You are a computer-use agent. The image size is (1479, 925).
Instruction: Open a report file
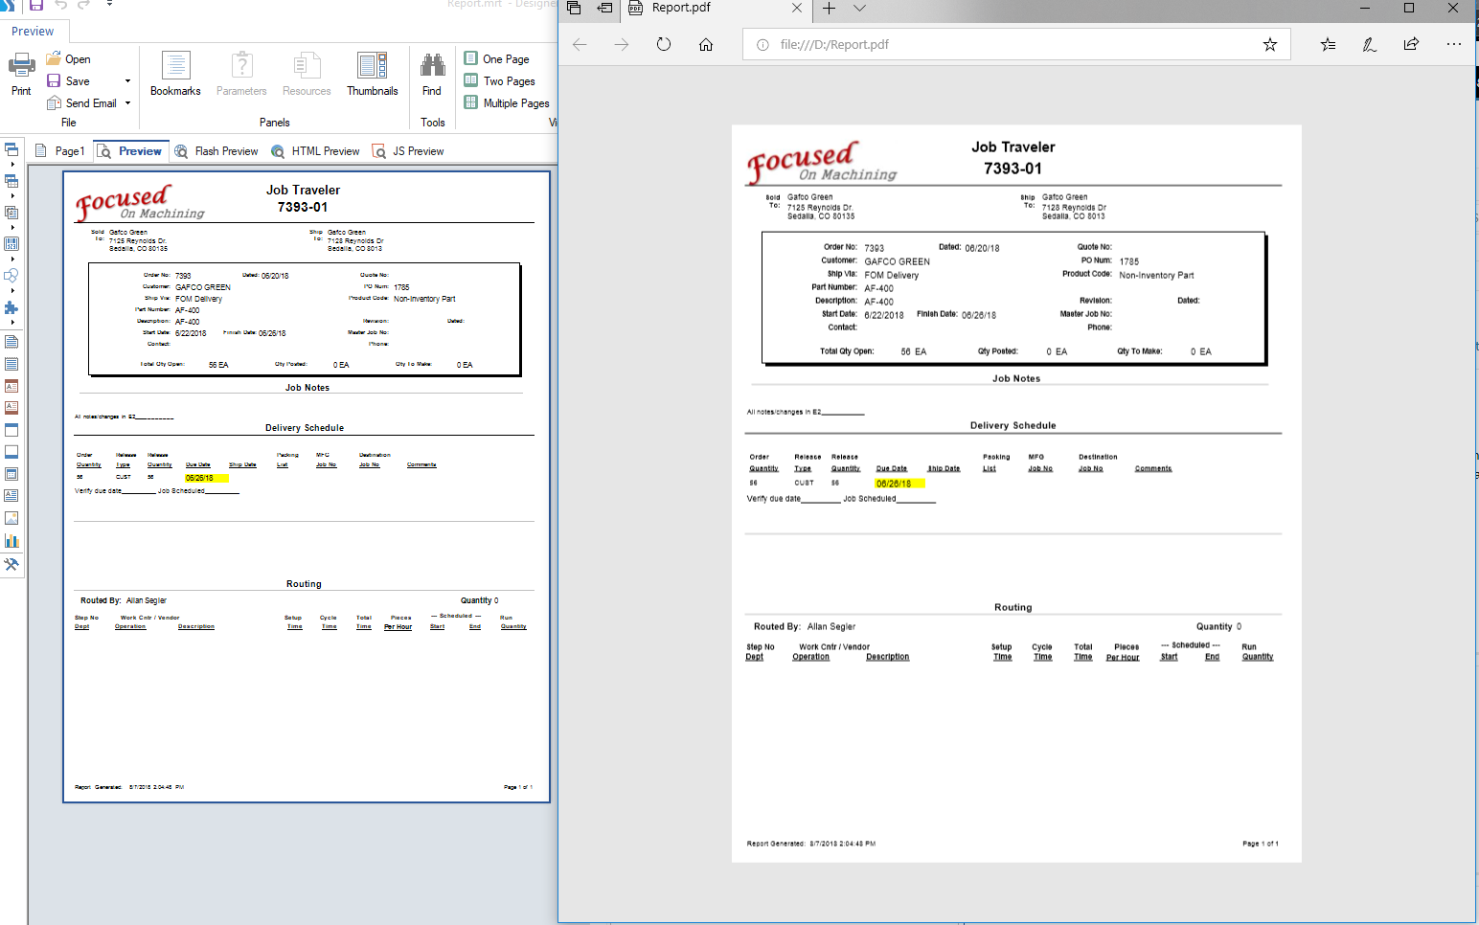pyautogui.click(x=68, y=59)
